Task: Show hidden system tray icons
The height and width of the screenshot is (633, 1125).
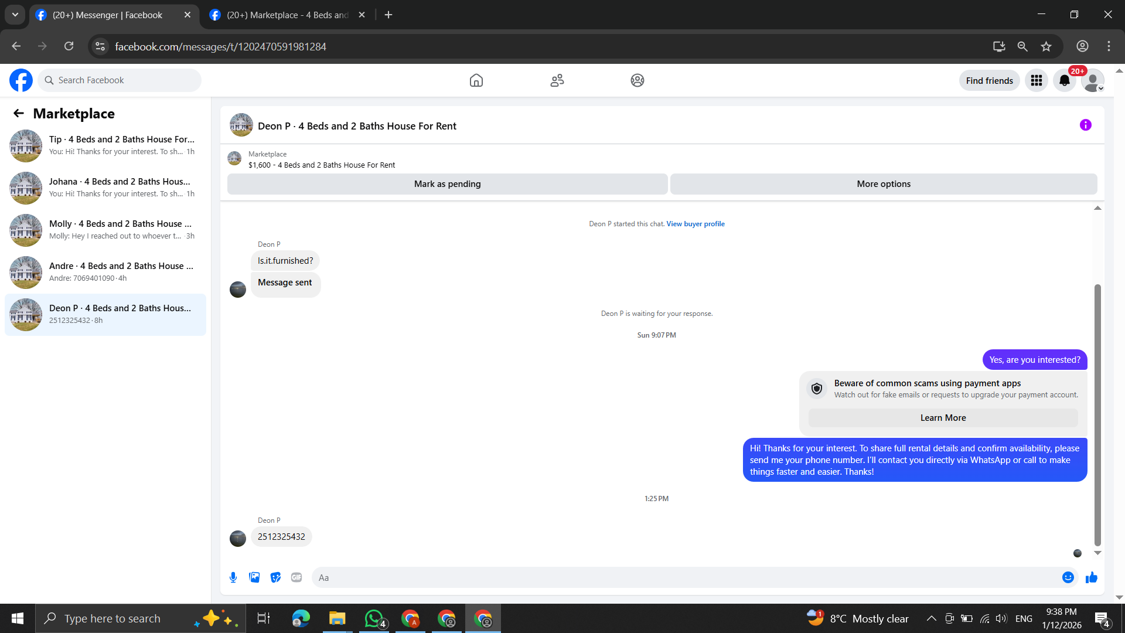Action: (931, 618)
